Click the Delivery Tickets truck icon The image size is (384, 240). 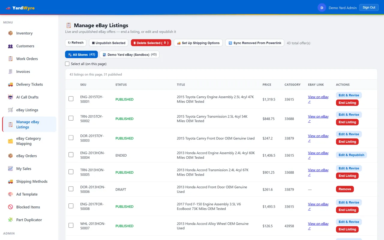pos(10,85)
